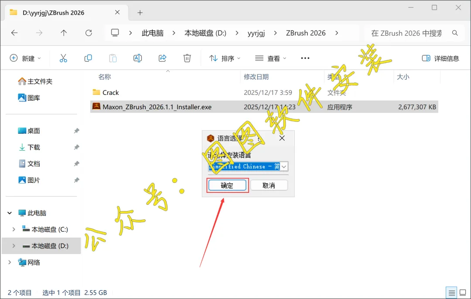Click ZBrush 2026 breadcrumb segment
471x299 pixels.
click(x=306, y=33)
